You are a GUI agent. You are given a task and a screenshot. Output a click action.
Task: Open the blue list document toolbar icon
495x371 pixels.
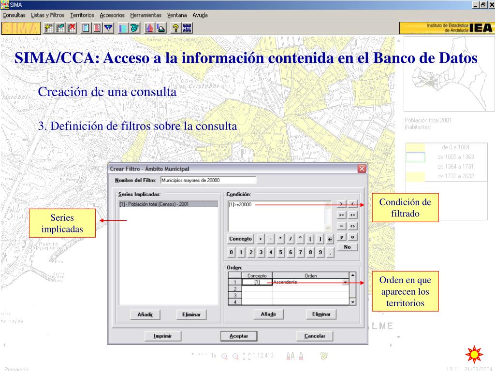pos(86,29)
